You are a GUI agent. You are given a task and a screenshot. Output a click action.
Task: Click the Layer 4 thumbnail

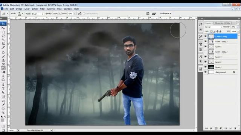pos(211,67)
